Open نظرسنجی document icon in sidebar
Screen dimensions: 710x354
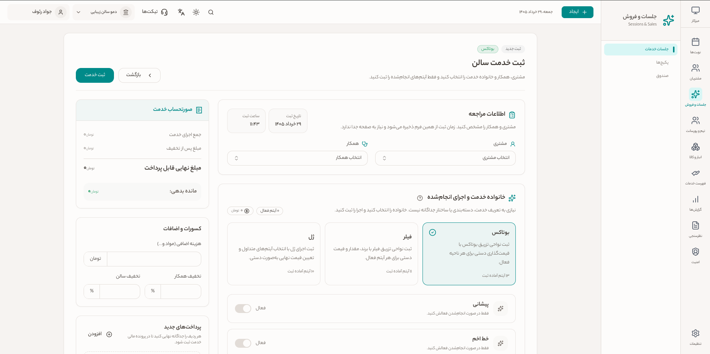(695, 225)
